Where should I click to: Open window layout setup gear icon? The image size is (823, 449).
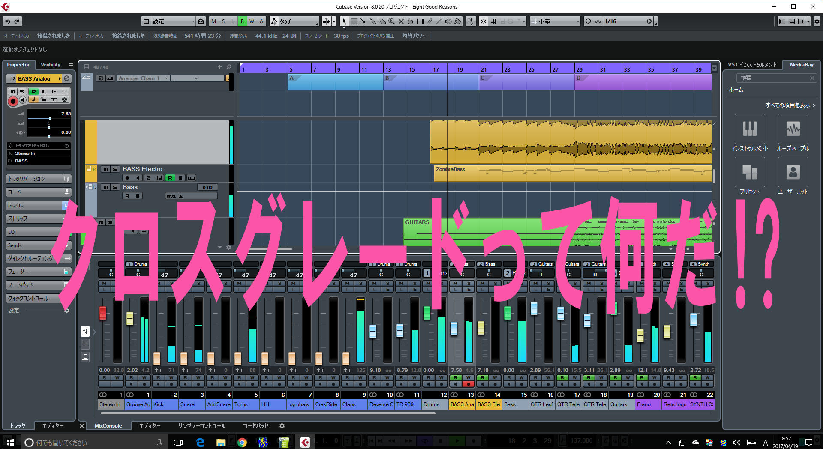[817, 21]
